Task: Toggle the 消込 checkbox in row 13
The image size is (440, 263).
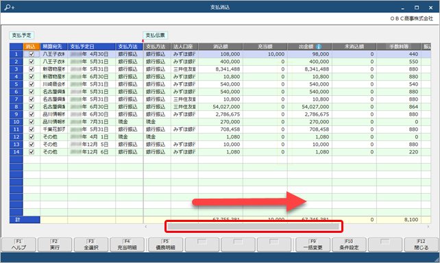Action: (x=32, y=145)
